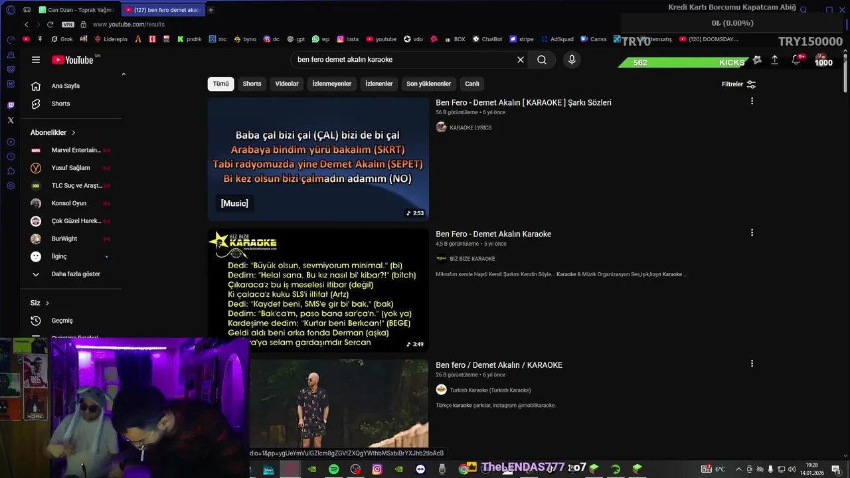Expand the Abonelikler section

pos(53,133)
